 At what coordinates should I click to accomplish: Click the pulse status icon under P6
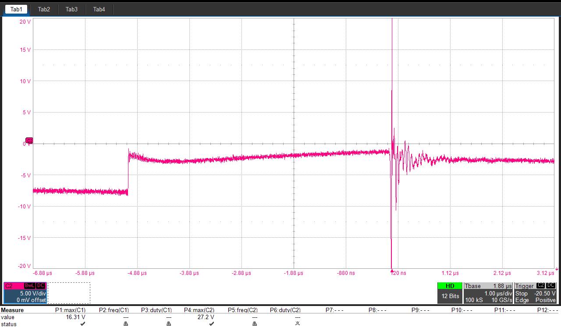click(298, 324)
